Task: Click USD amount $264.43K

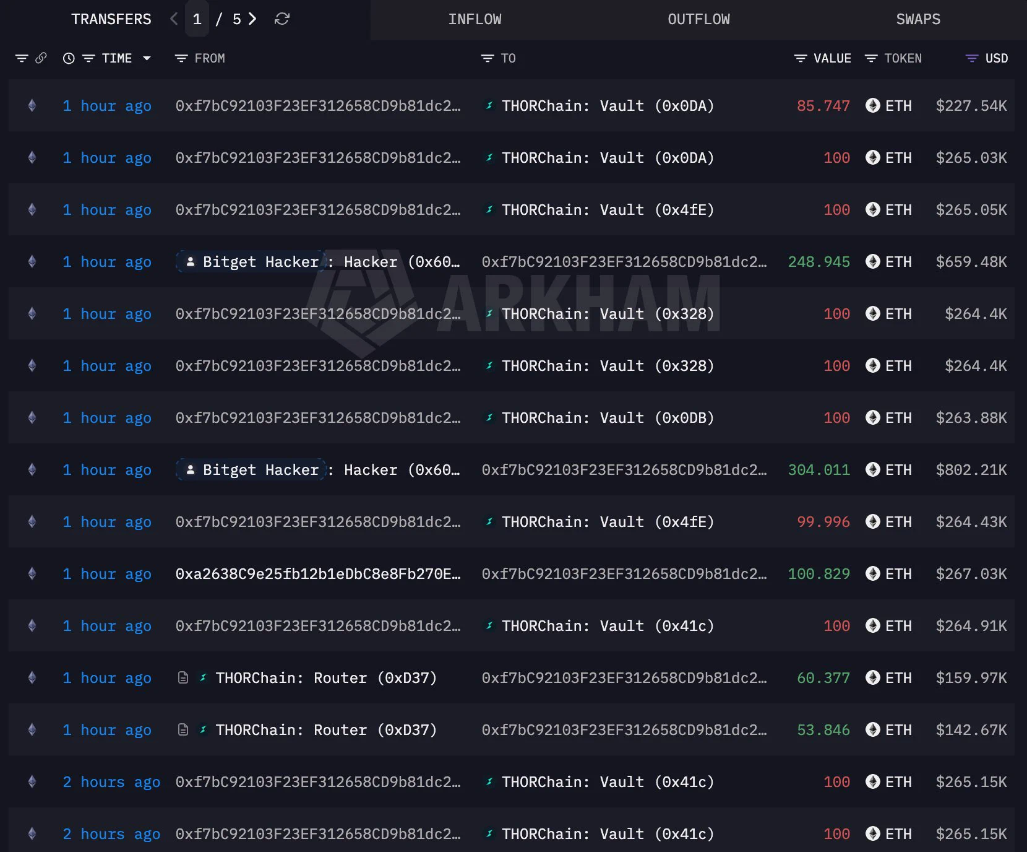Action: point(971,522)
